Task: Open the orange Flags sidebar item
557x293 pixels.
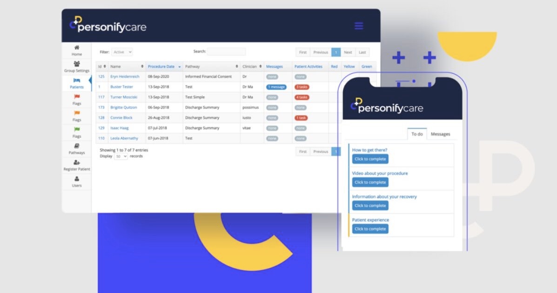Action: pyautogui.click(x=77, y=116)
